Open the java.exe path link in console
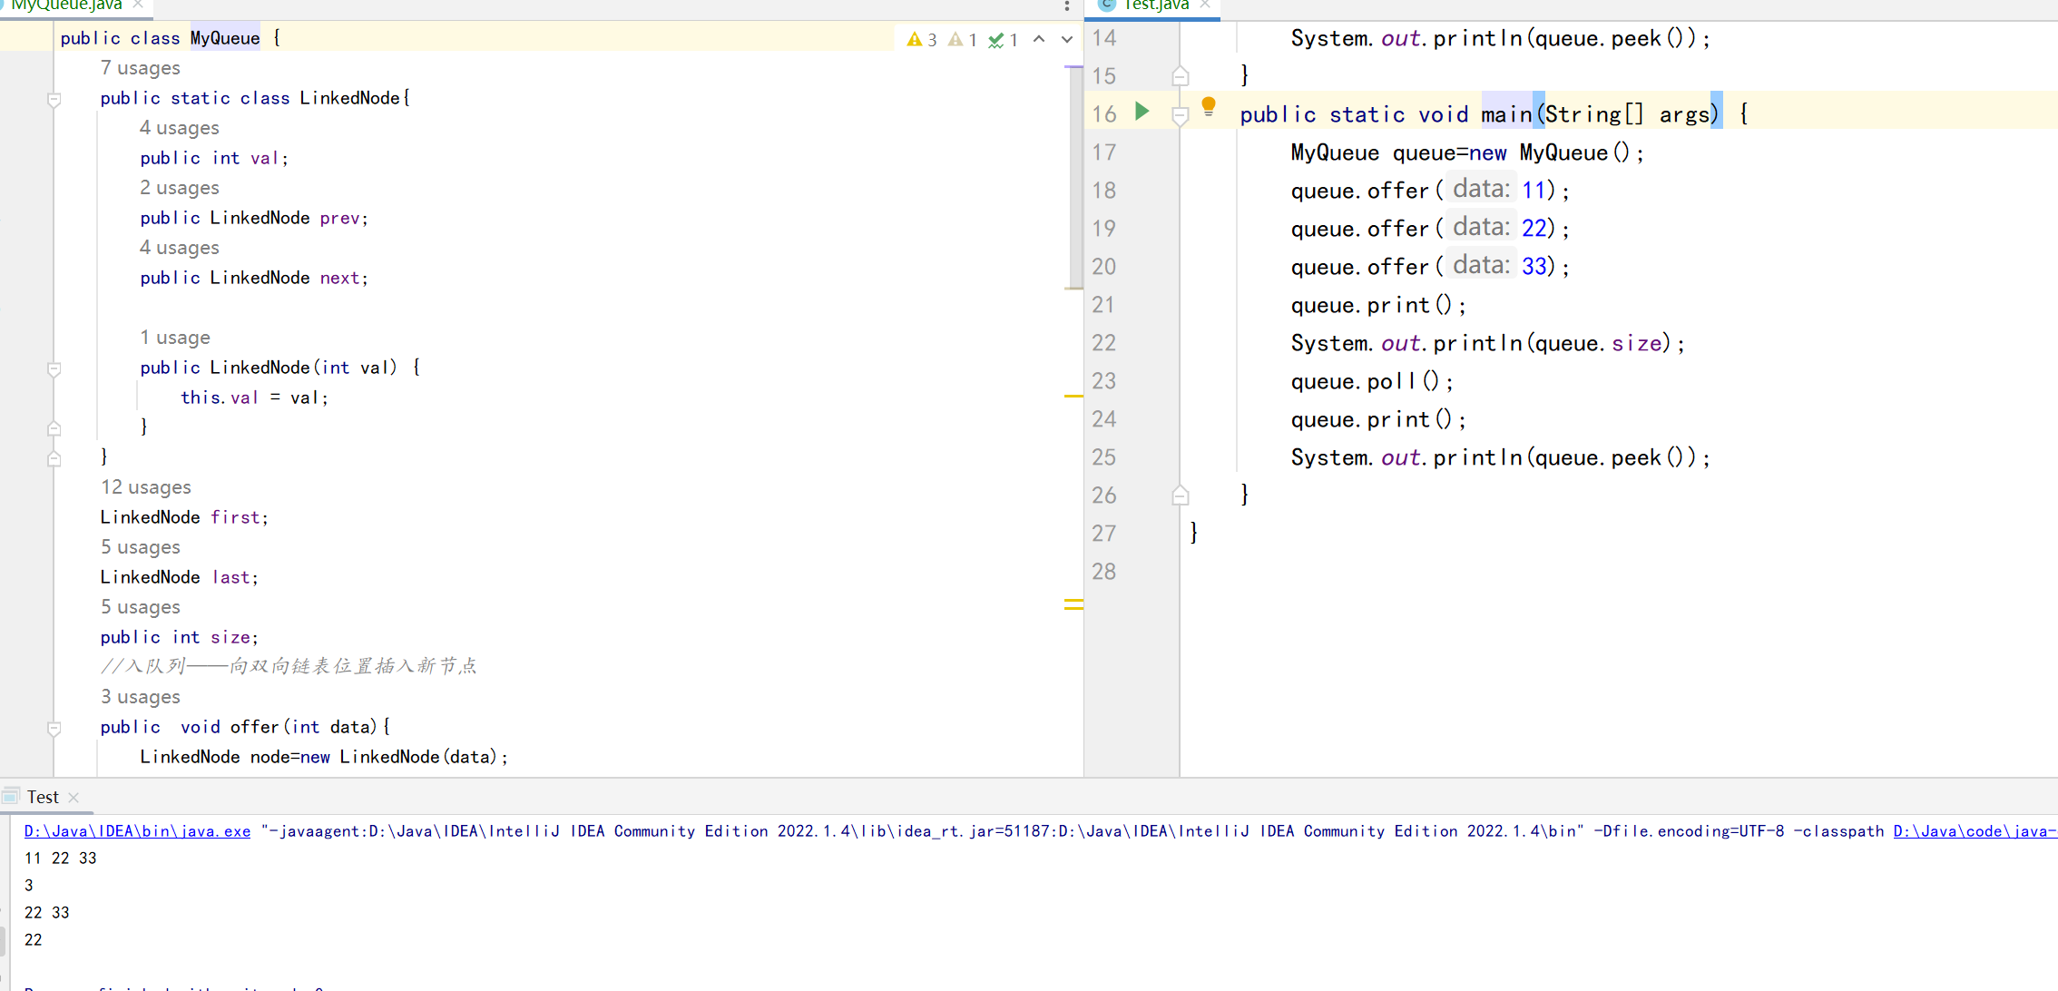 coord(137,831)
